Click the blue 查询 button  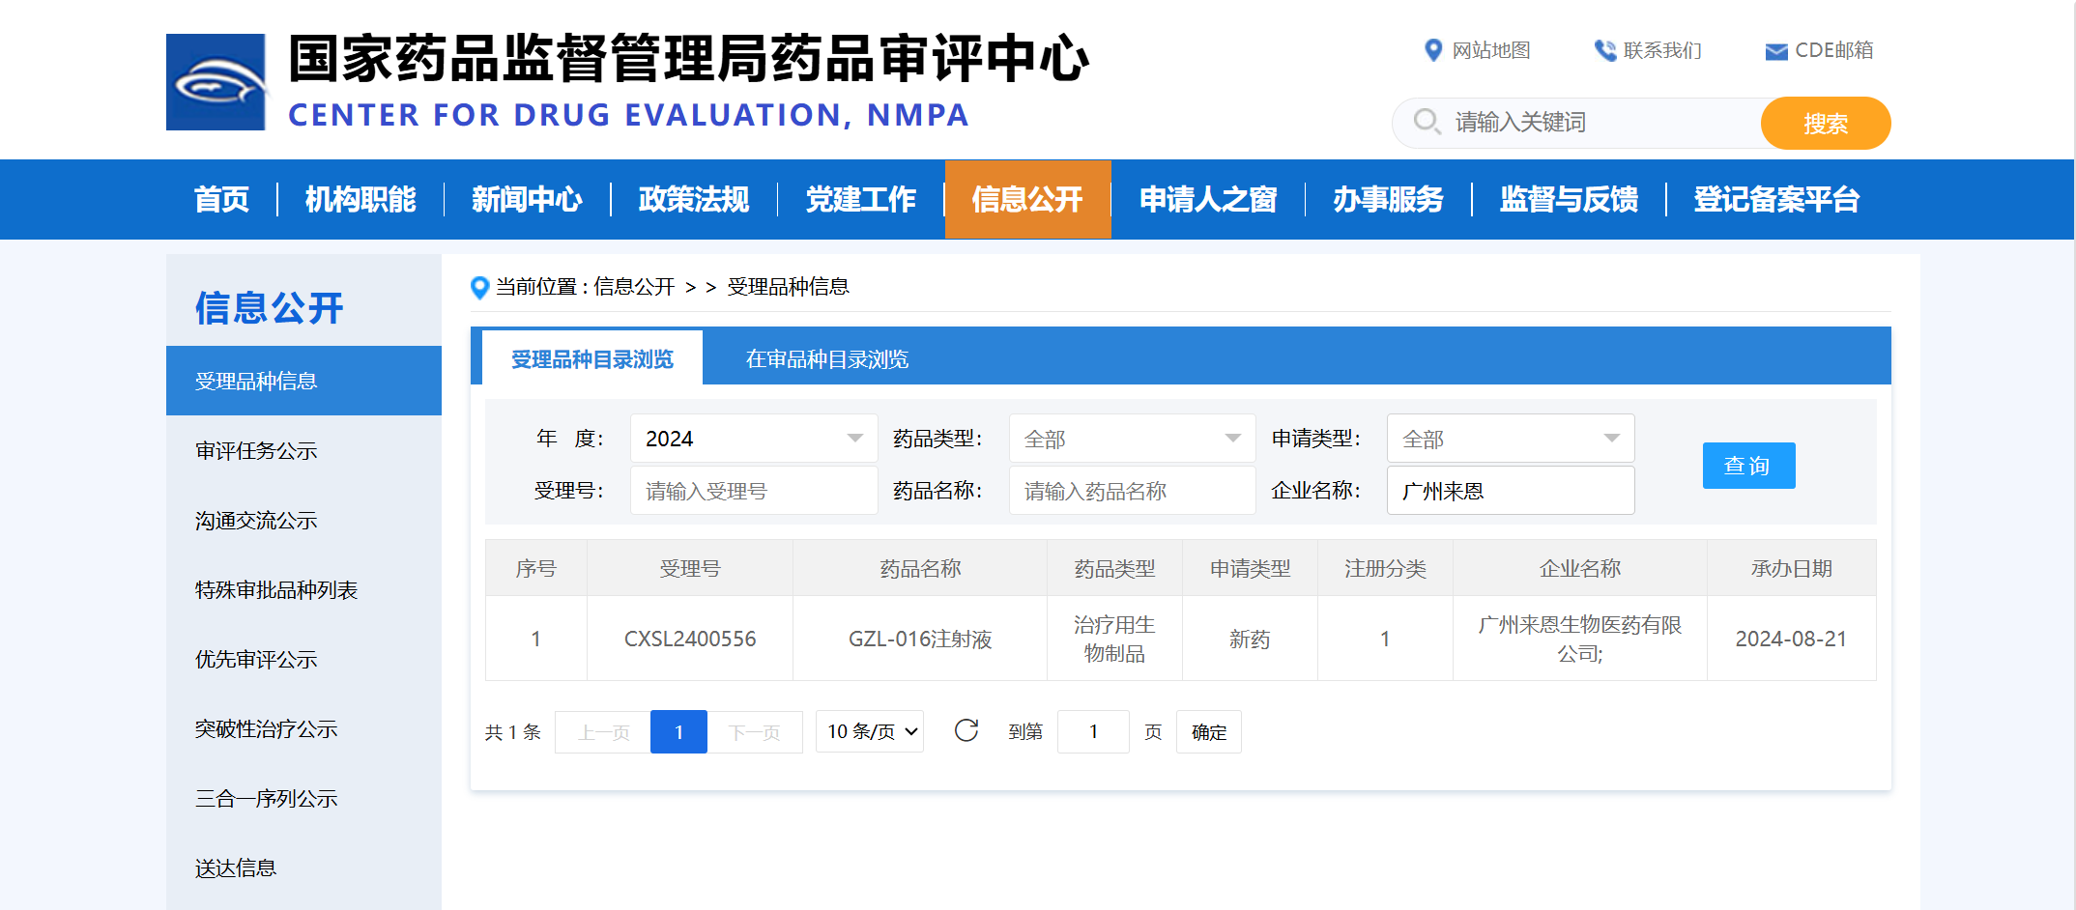pos(1748,466)
